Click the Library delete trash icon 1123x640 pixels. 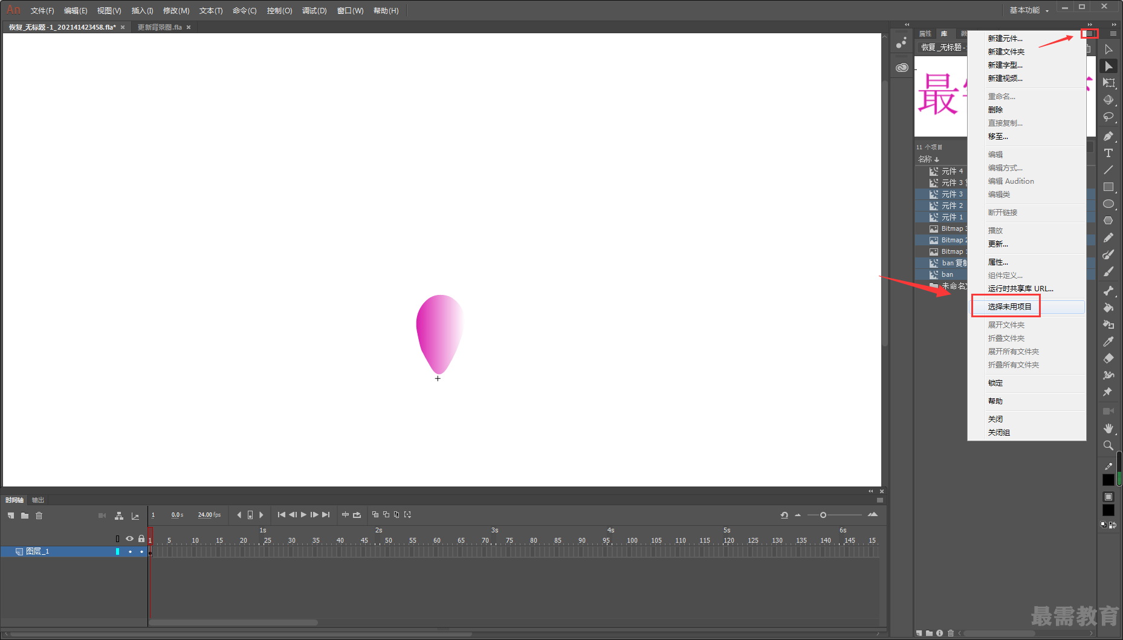[951, 633]
